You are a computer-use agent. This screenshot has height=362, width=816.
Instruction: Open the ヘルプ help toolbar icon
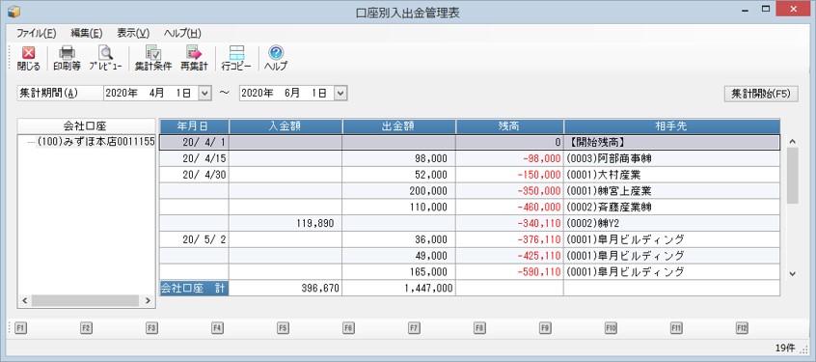[x=276, y=58]
